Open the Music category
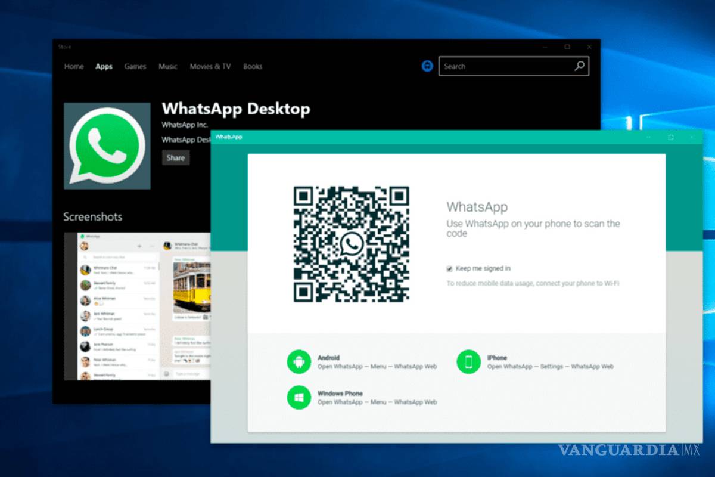This screenshot has width=715, height=477. coord(167,66)
